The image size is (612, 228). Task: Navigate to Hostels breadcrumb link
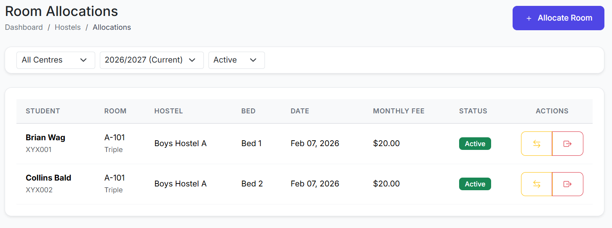67,27
